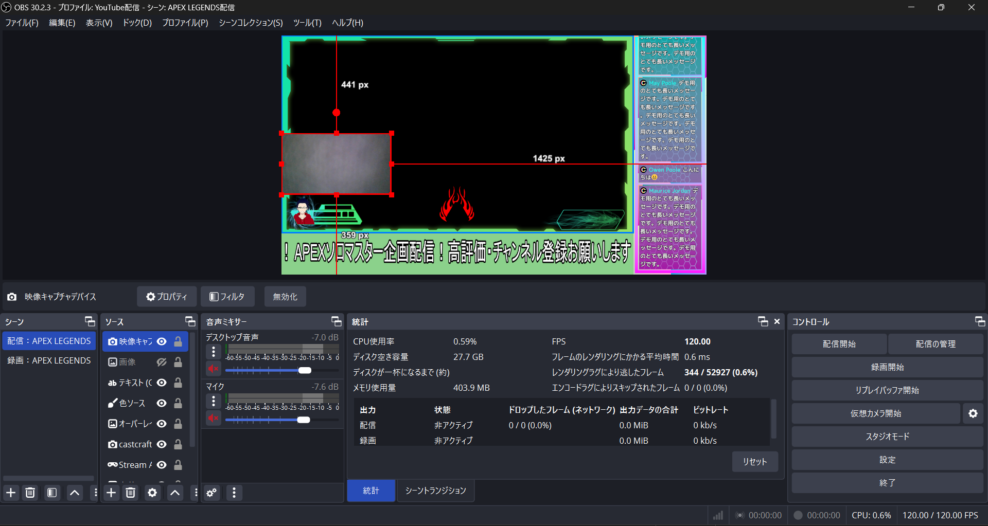This screenshot has height=526, width=988.
Task: Toggle the lock on the castcraft source
Action: click(178, 444)
